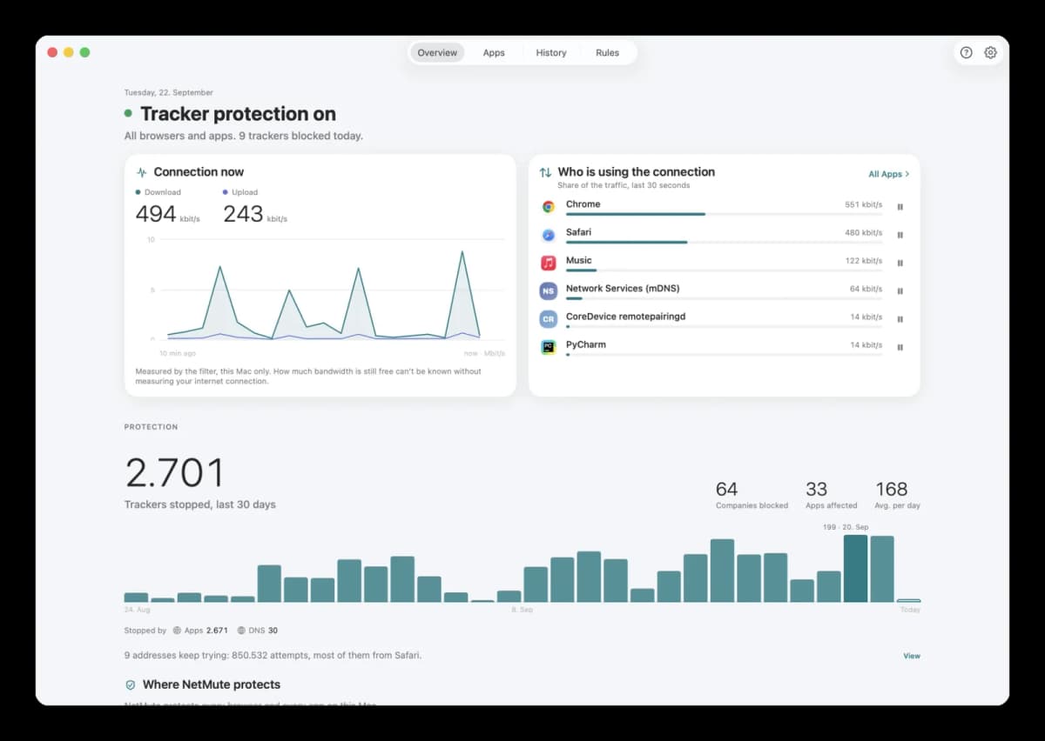Pause PyCharm's network traffic
Screen dimensions: 1045x741
tap(900, 347)
